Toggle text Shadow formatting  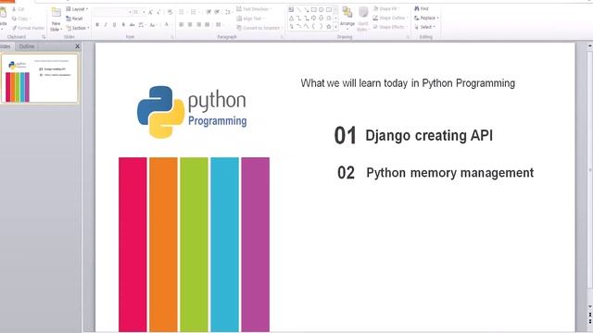(x=123, y=25)
